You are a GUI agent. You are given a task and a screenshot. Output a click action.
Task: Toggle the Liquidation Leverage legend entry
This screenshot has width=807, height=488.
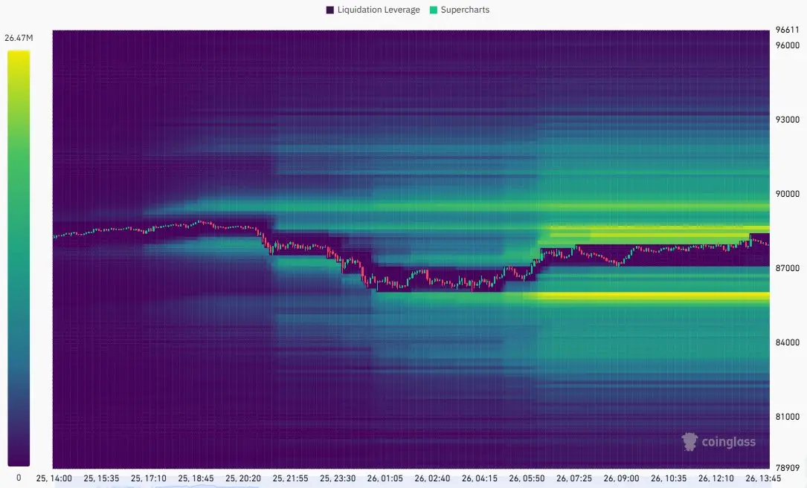tap(373, 10)
